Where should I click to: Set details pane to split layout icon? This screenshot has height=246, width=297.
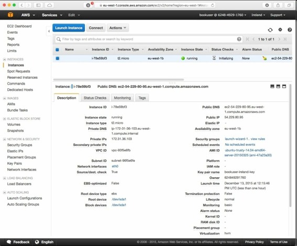click(278, 87)
